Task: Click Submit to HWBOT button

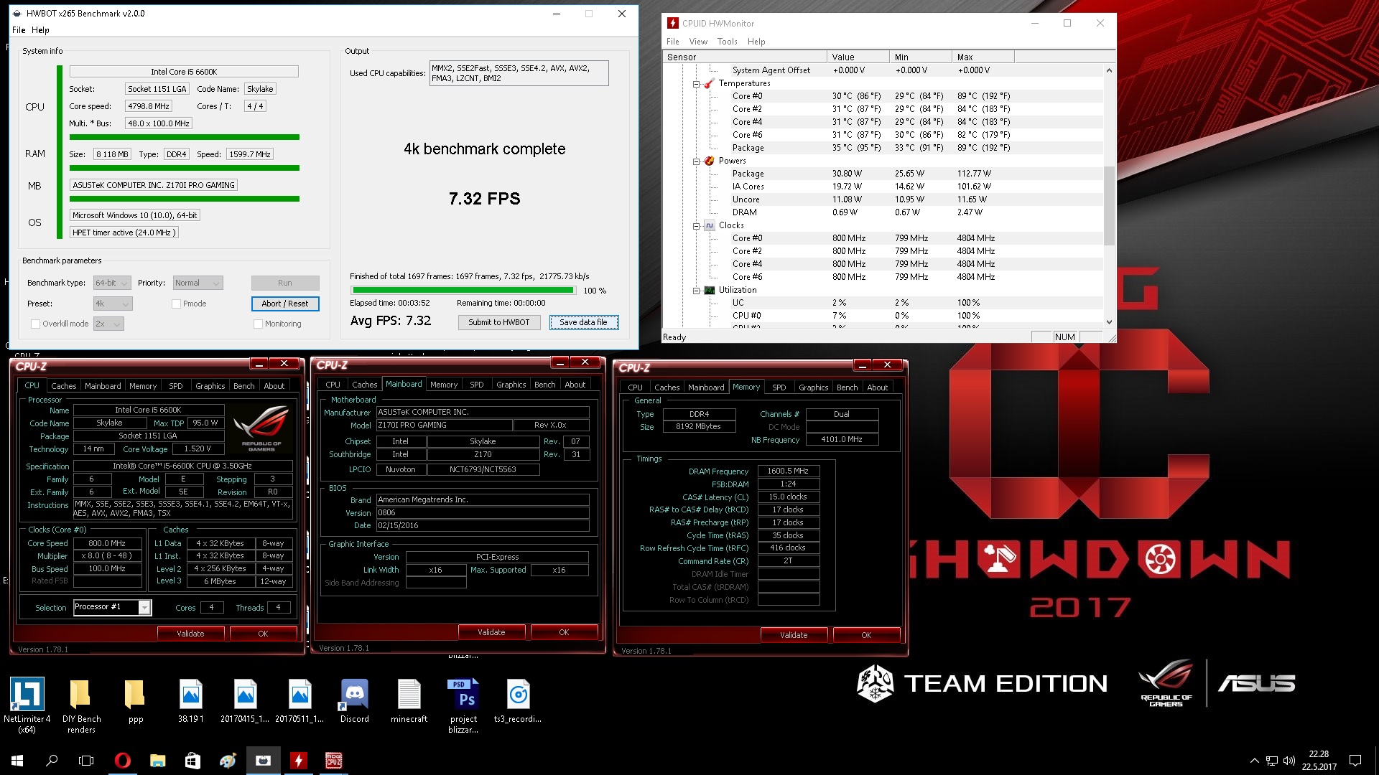Action: (x=498, y=322)
